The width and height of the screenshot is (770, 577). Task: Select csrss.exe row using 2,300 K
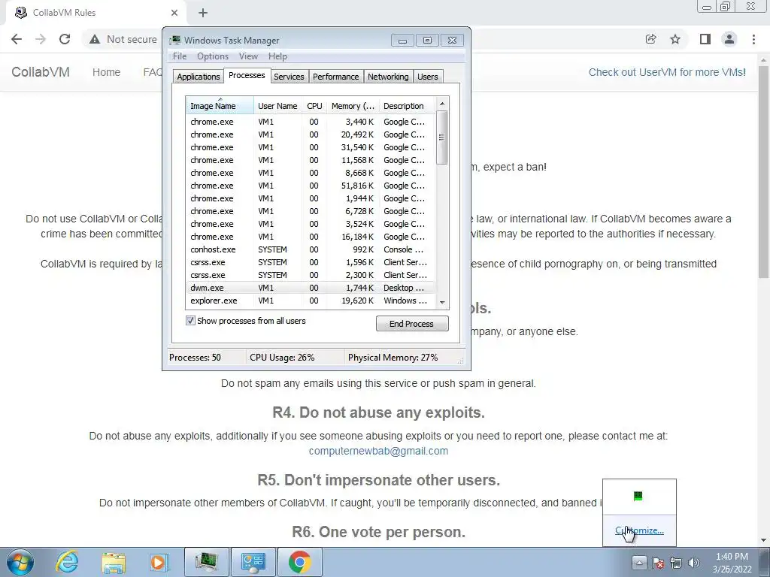(x=311, y=275)
